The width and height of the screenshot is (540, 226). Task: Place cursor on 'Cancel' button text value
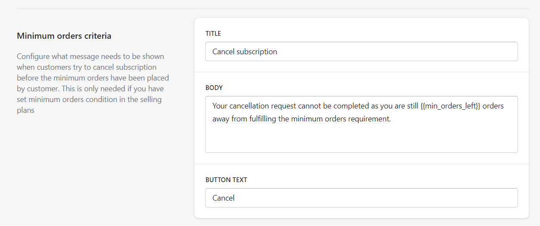(x=223, y=198)
